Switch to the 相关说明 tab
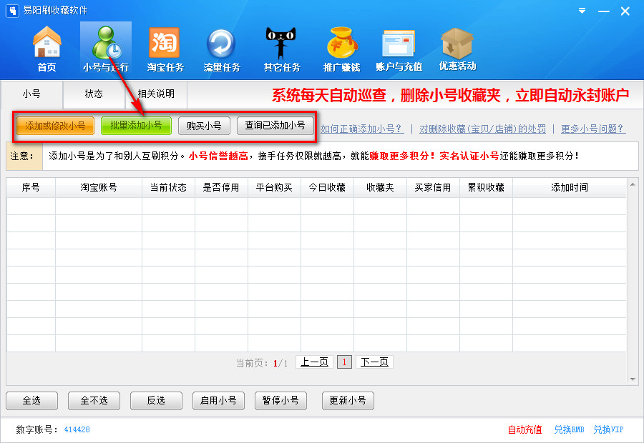 (x=156, y=94)
